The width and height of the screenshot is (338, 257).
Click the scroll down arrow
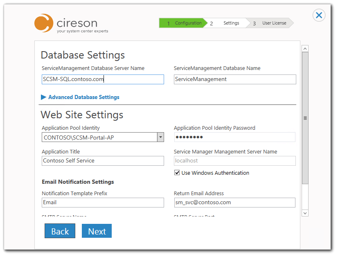coord(305,213)
